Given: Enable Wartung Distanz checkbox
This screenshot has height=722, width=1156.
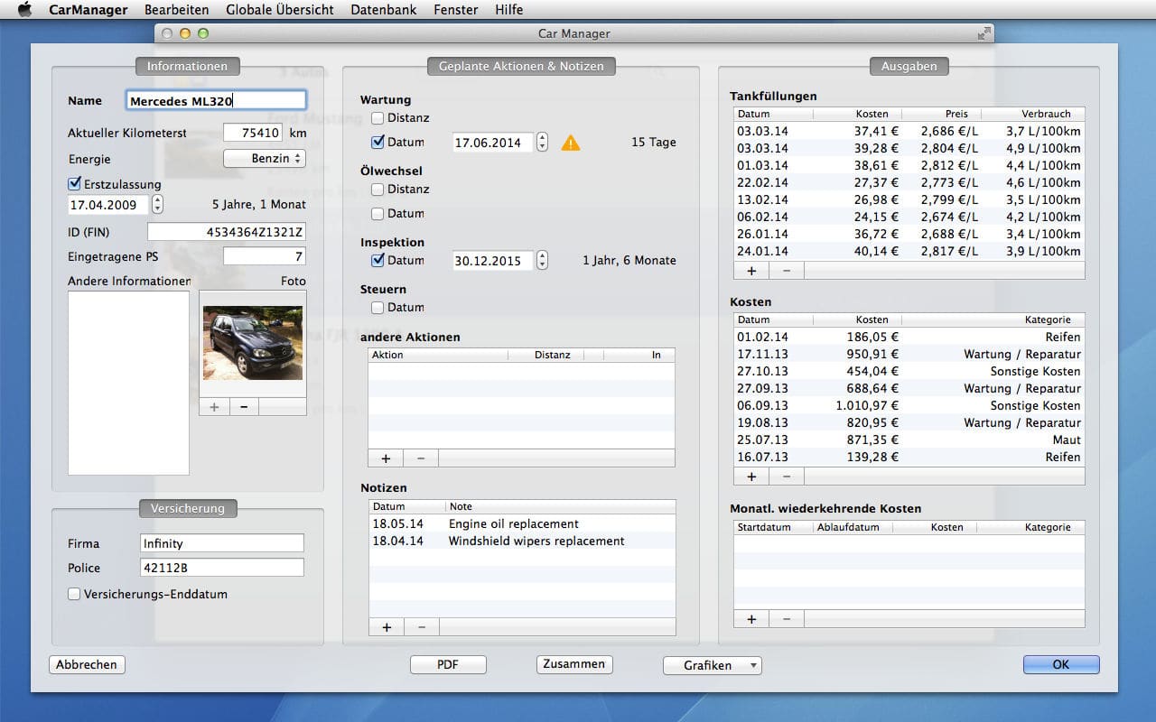Looking at the screenshot, I should click(378, 118).
